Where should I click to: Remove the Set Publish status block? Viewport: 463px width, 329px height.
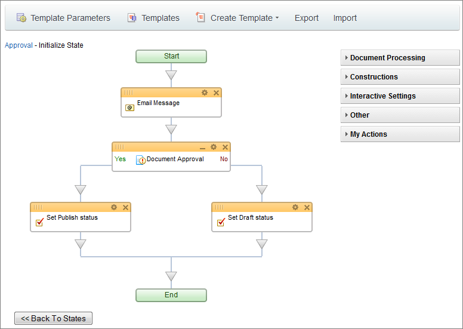tap(126, 207)
